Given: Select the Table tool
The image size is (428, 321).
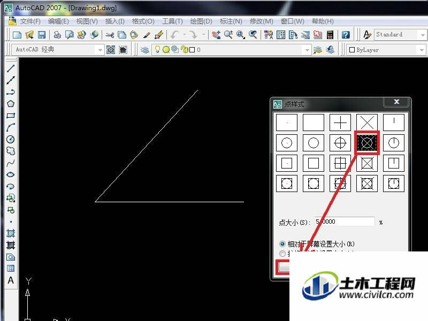Looking at the screenshot, I should 10,269.
